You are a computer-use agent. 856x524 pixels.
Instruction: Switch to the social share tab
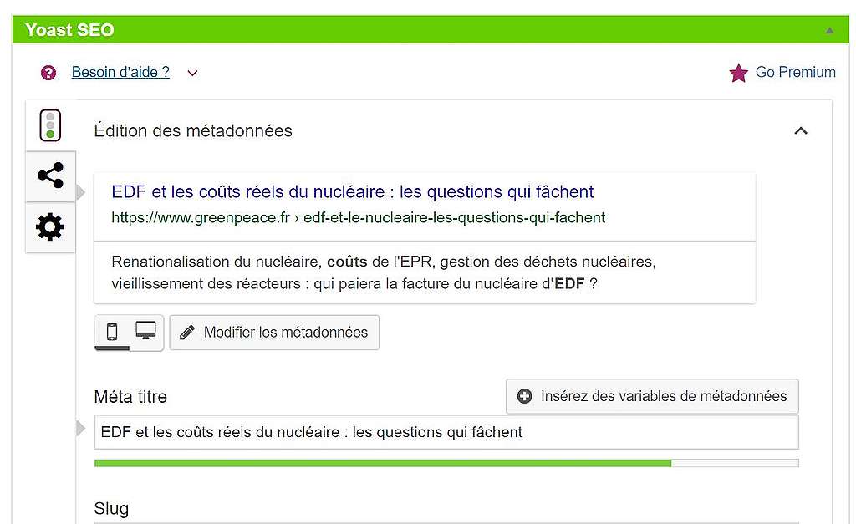click(x=50, y=176)
